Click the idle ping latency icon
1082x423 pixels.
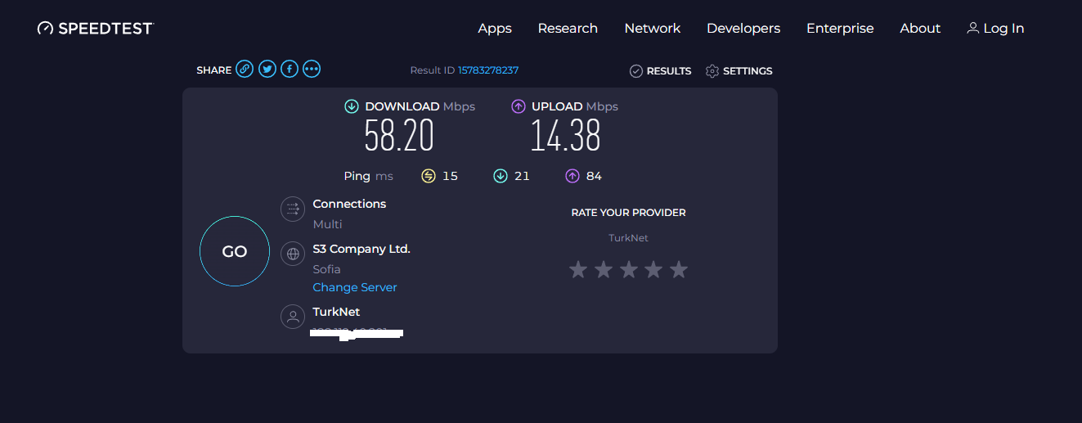(x=429, y=176)
